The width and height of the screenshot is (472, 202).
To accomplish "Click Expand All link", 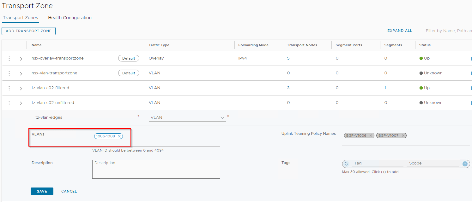I will click(x=400, y=31).
